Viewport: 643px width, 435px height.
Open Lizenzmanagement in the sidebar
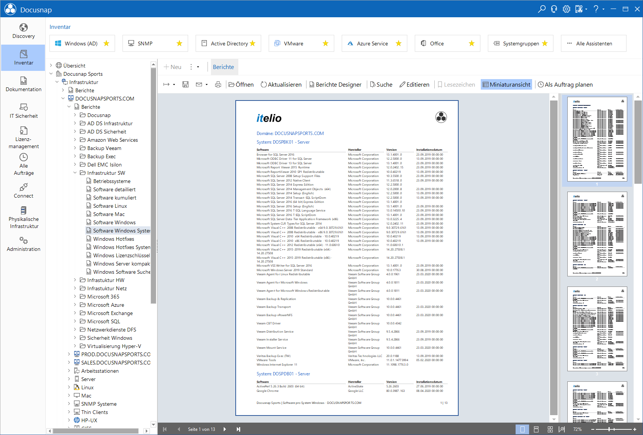(x=23, y=138)
